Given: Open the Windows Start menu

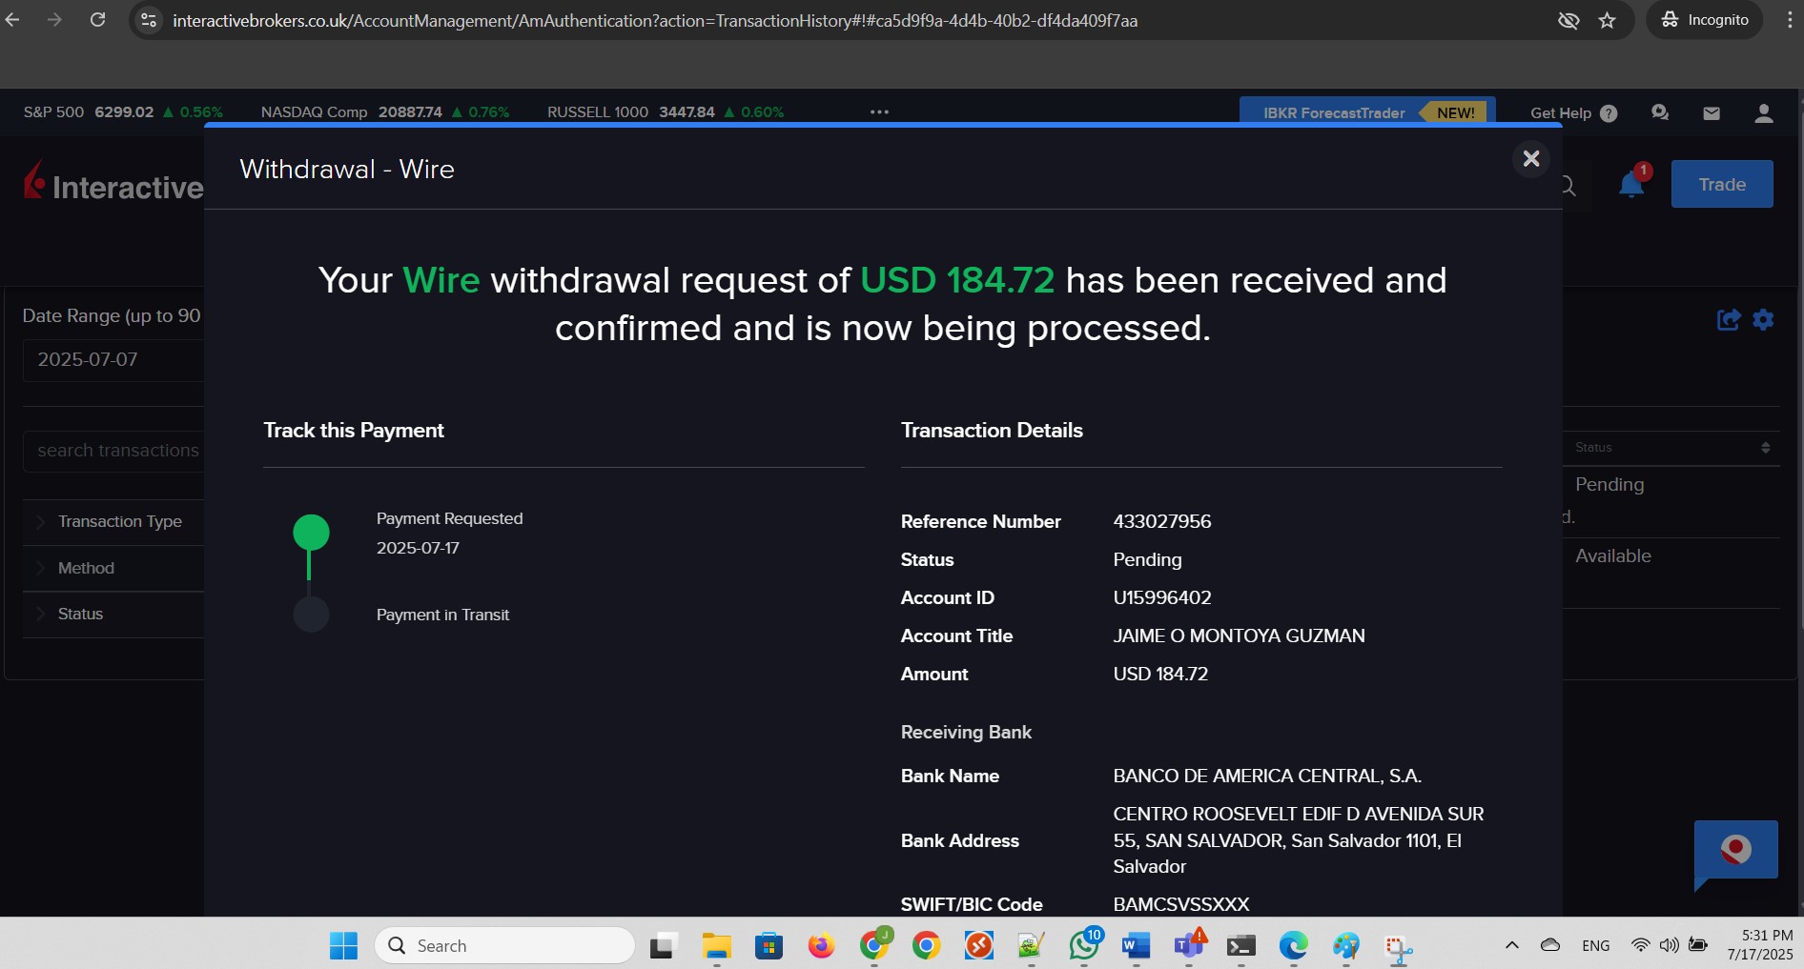Looking at the screenshot, I should [x=343, y=945].
